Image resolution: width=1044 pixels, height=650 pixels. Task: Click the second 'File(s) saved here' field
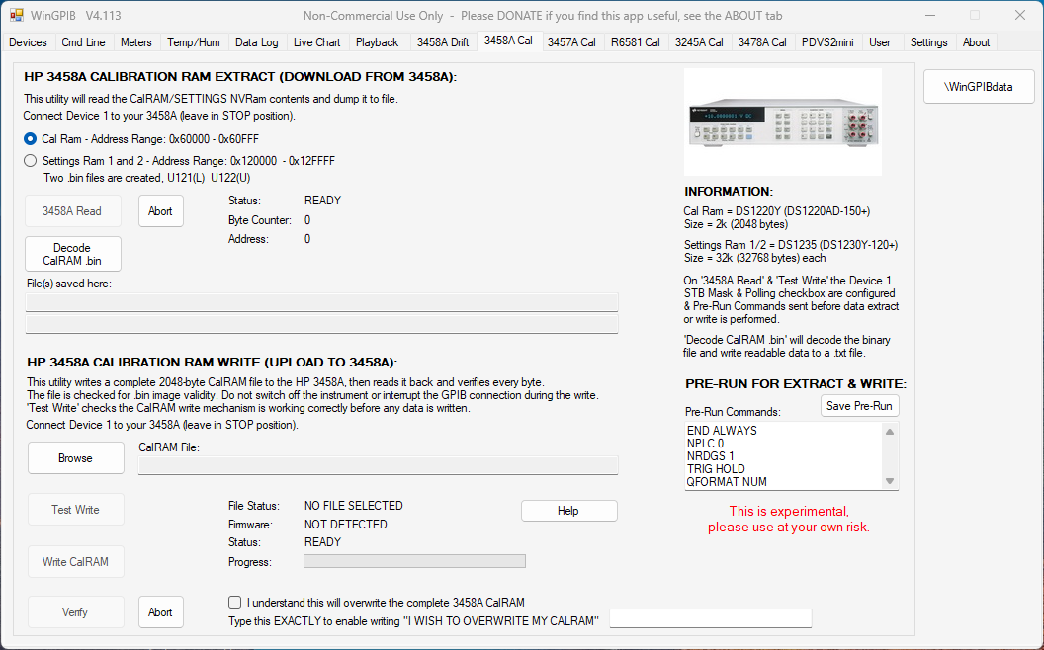pos(321,324)
